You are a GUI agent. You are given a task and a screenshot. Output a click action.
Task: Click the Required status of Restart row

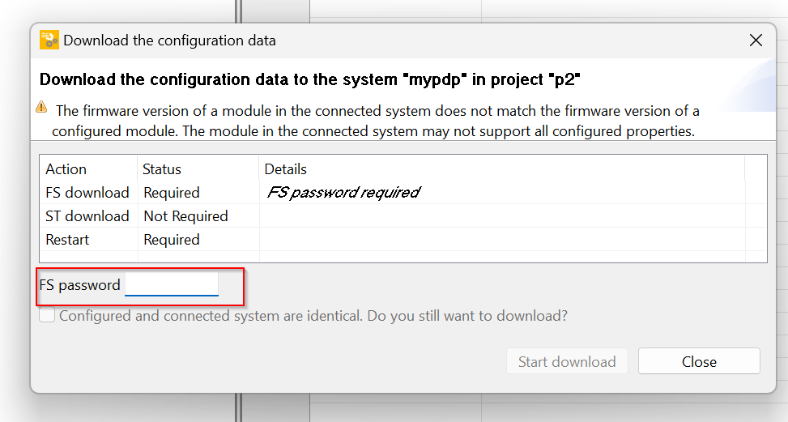coord(172,240)
